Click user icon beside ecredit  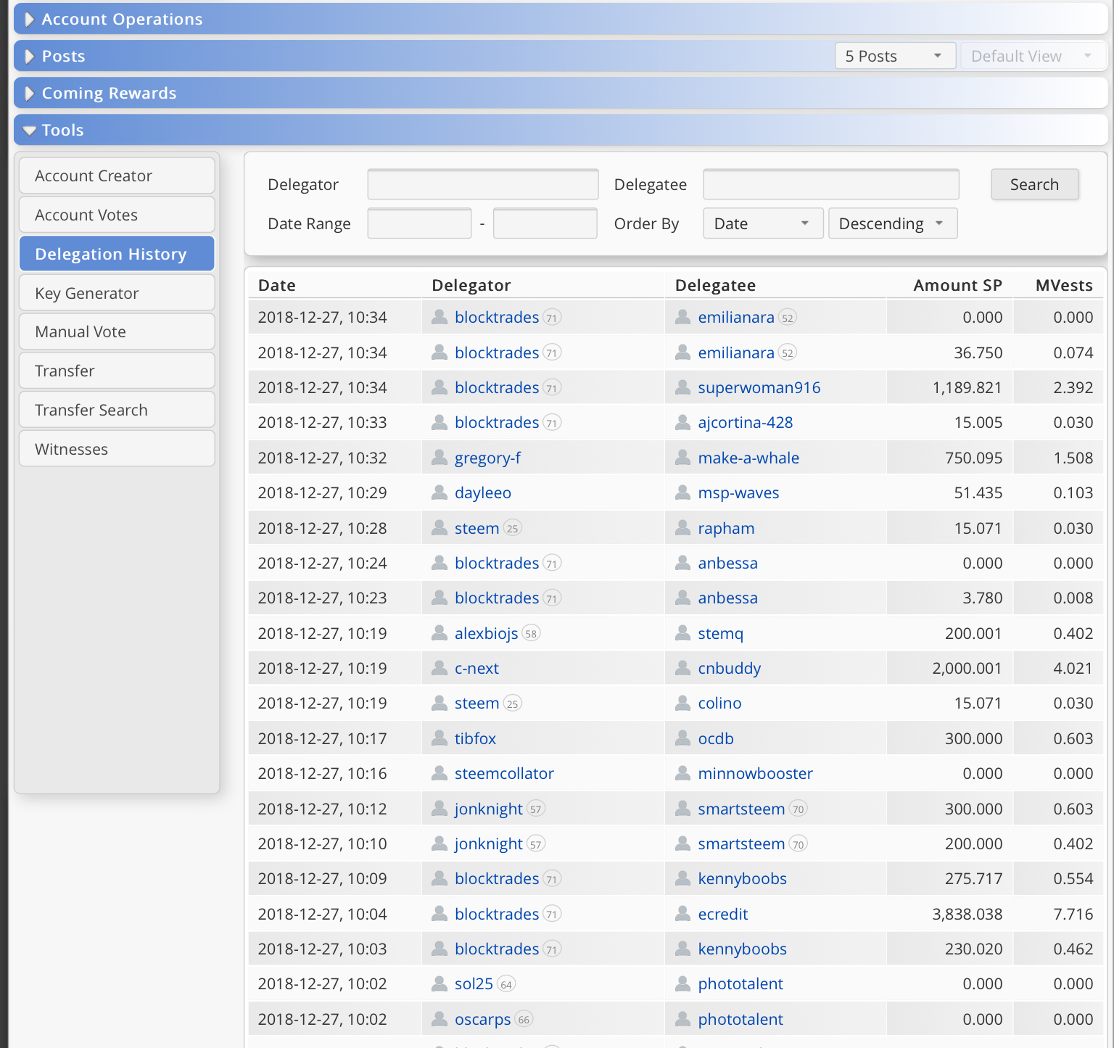pos(682,914)
